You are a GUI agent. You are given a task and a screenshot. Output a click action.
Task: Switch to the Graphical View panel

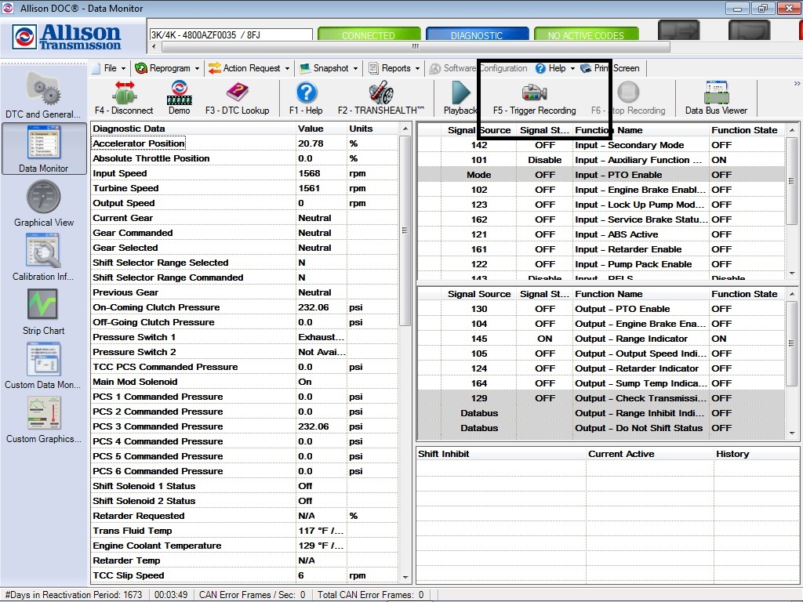click(x=43, y=204)
